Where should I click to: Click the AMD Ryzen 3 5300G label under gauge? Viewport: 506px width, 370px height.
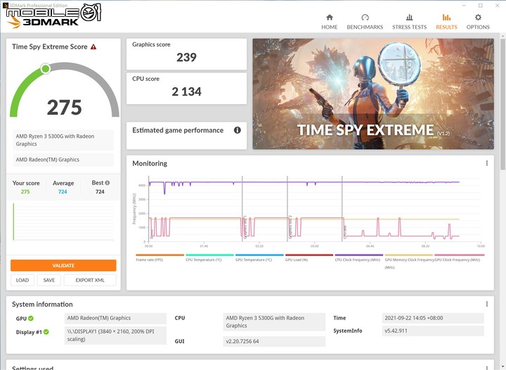(x=63, y=140)
